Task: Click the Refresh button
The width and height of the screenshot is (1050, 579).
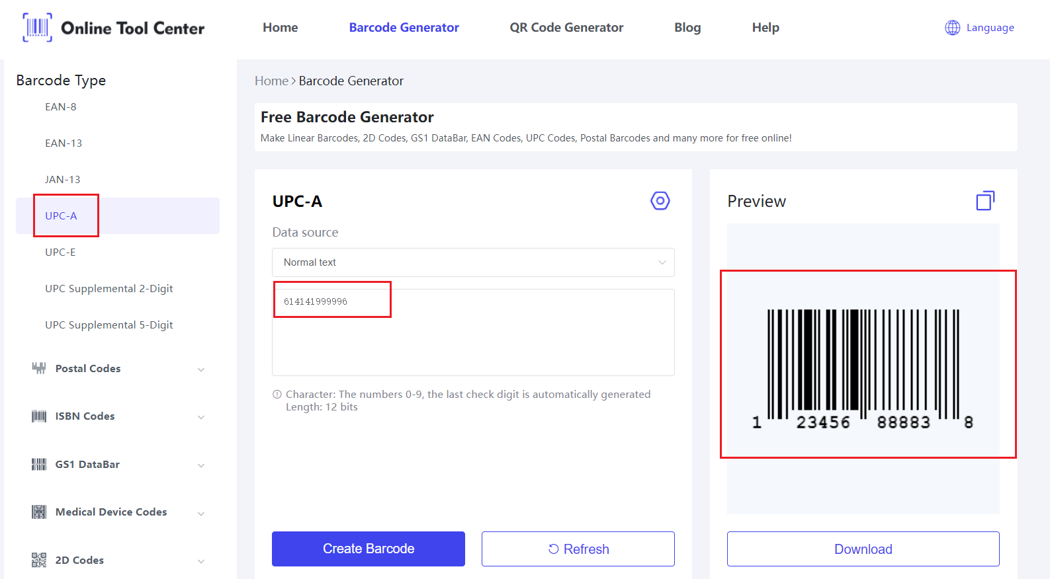Action: 578,549
